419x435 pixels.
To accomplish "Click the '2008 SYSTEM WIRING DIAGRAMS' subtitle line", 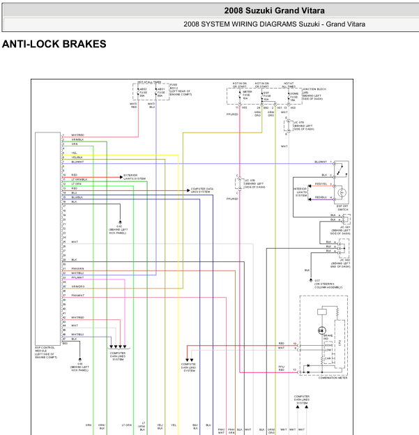I will 274,24.
